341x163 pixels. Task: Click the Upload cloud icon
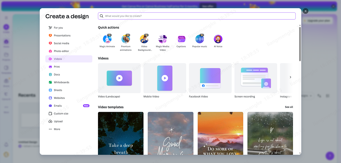click(x=50, y=121)
